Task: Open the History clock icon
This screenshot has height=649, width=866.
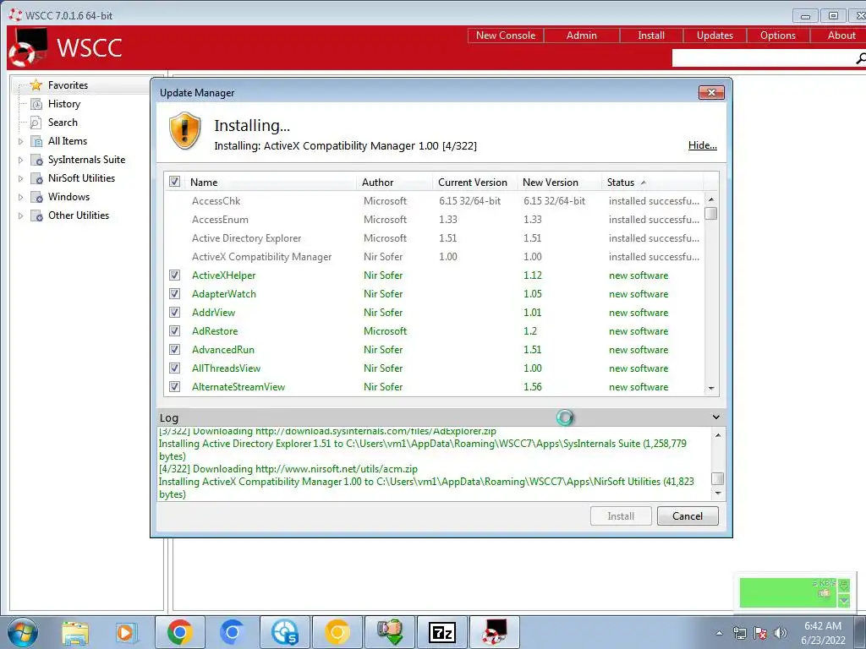Action: 36,104
